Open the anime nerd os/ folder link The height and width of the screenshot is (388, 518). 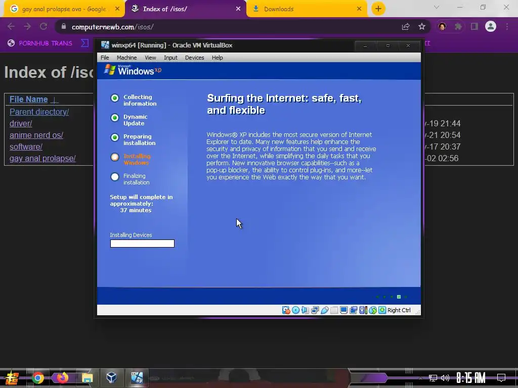tap(36, 135)
